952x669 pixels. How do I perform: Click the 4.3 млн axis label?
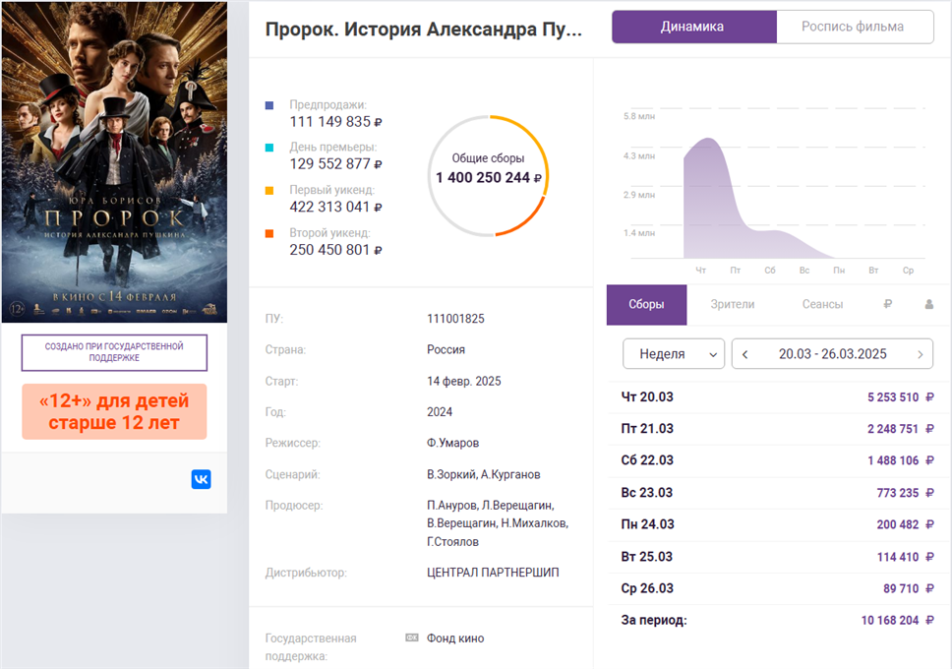pos(639,156)
